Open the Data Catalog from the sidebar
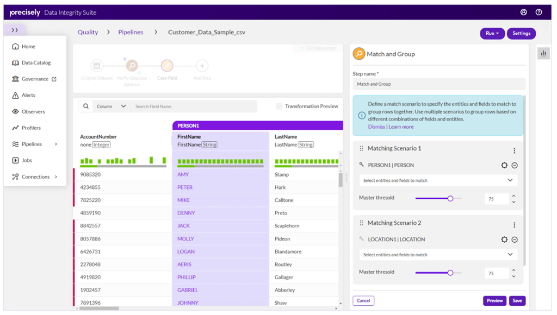557x315 pixels. (x=16, y=62)
